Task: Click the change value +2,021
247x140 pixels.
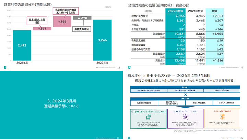Action: tap(218, 16)
